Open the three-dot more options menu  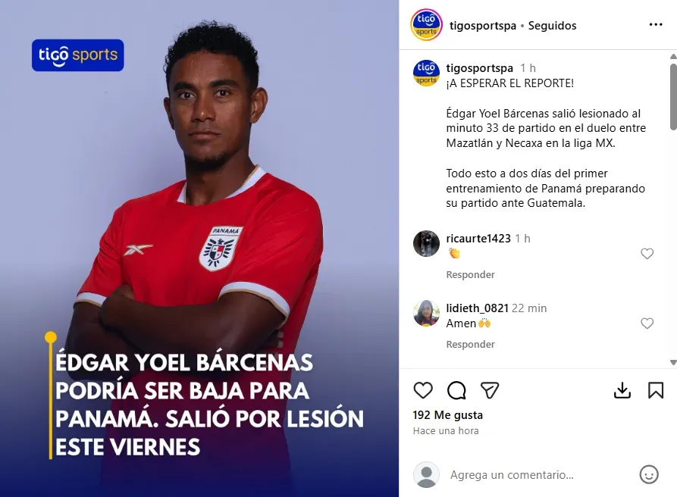(656, 24)
